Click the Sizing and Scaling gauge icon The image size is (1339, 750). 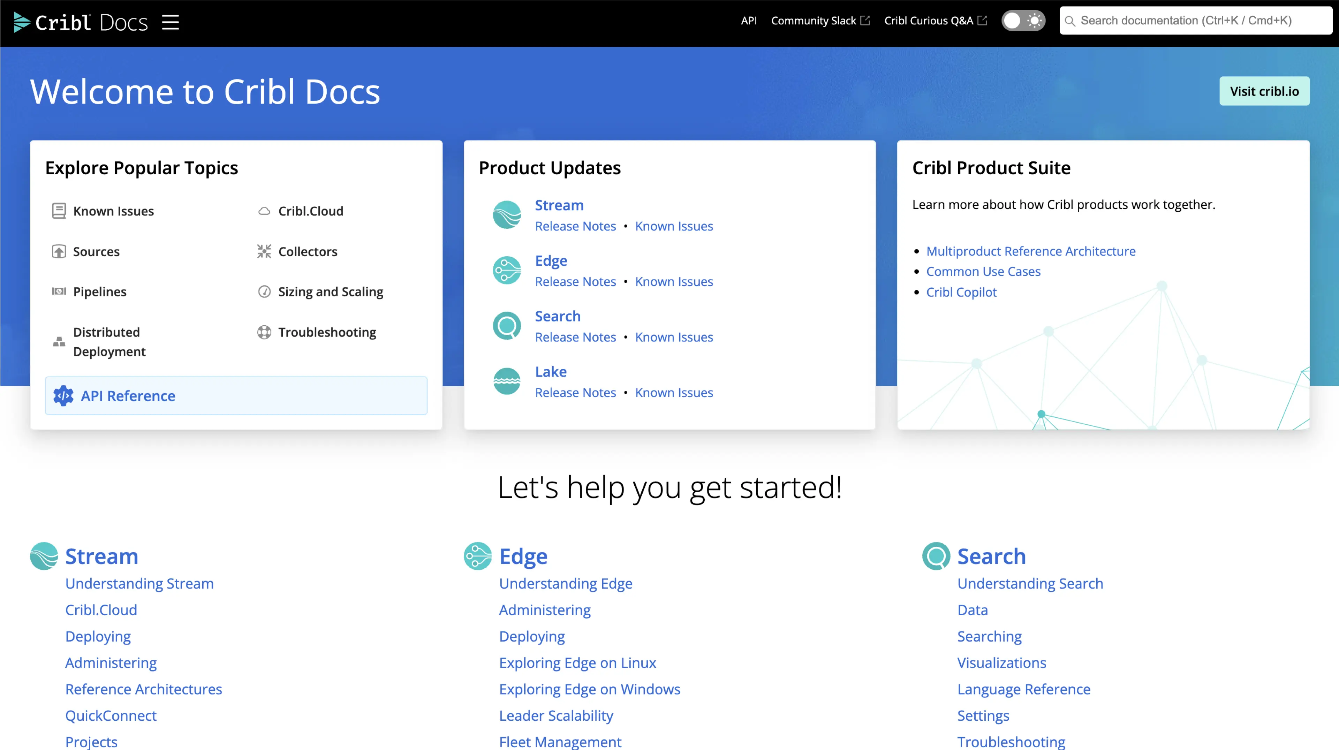(264, 291)
